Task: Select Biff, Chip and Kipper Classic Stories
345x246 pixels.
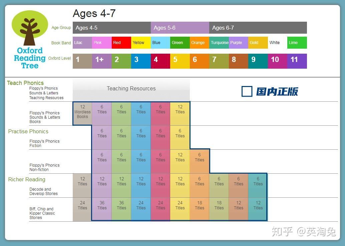Action: coord(42,213)
